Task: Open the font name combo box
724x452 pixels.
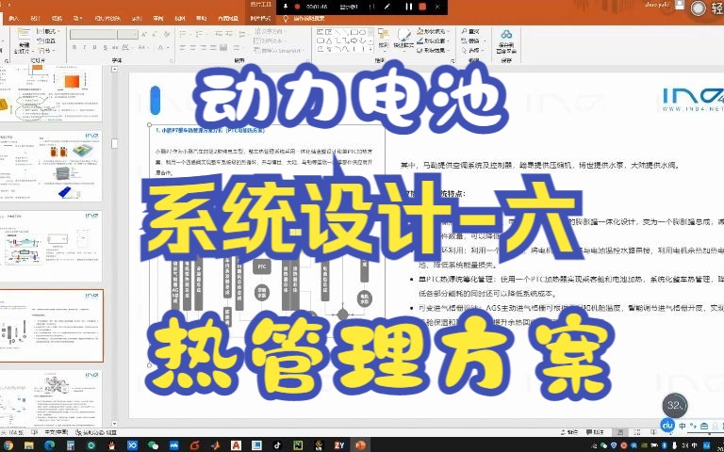Action: click(92, 35)
